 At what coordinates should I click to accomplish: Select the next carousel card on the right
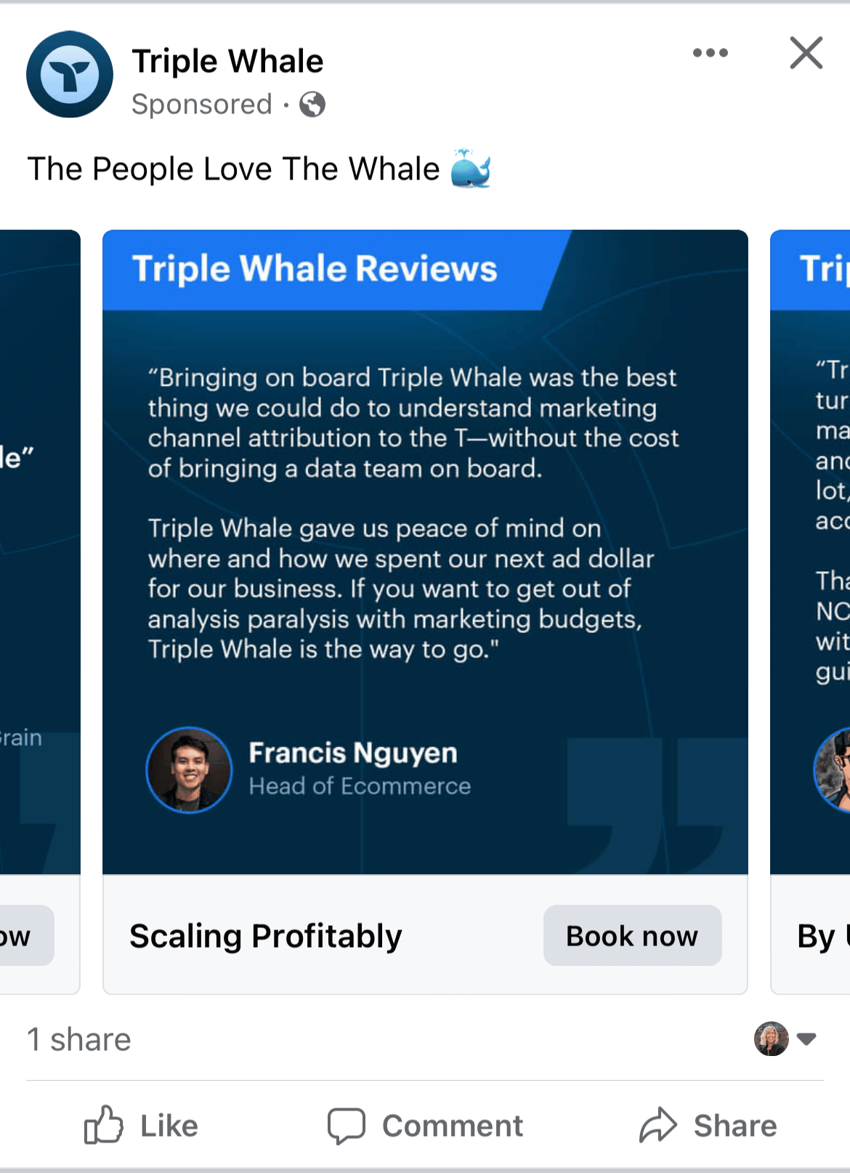(810, 545)
